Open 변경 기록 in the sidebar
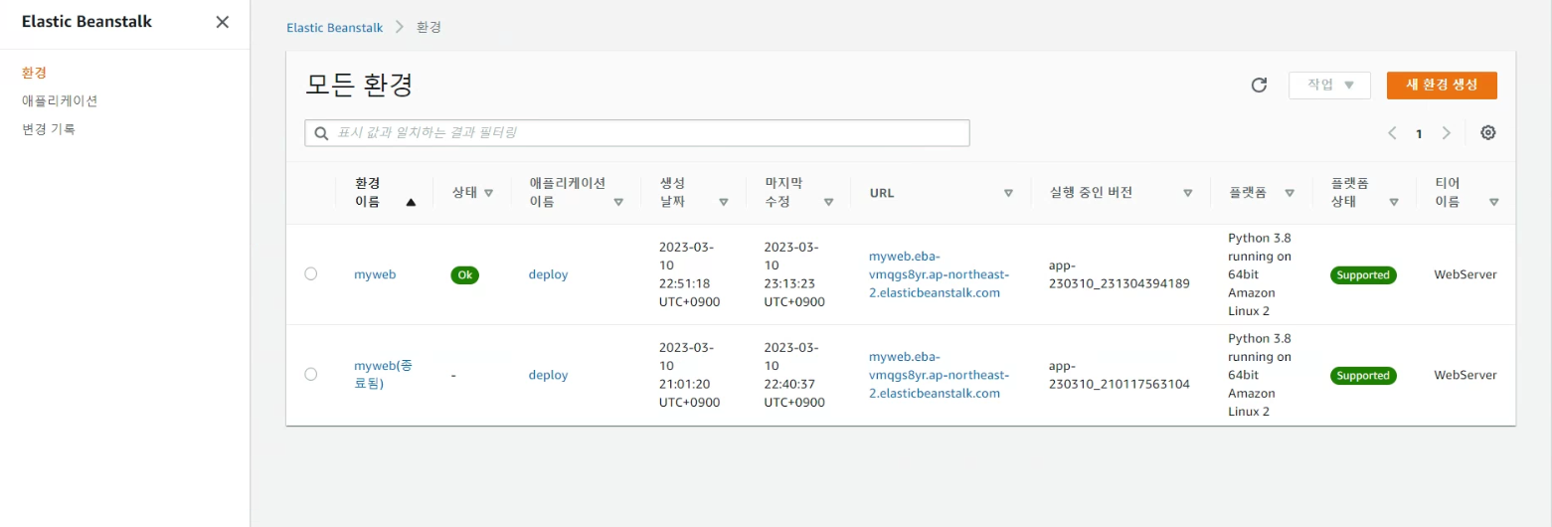The image size is (1552, 527). (49, 128)
